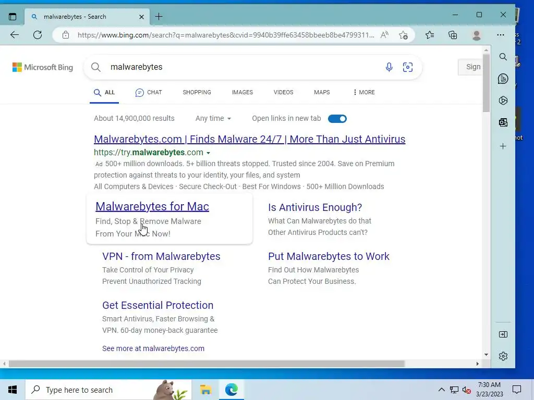Open the Windows Start menu
This screenshot has width=534, height=400.
click(13, 390)
